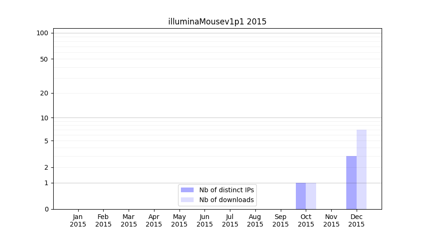The height and width of the screenshot is (235, 424).
Task: Click the Jan 2015 x-axis label
Action: tap(78, 220)
